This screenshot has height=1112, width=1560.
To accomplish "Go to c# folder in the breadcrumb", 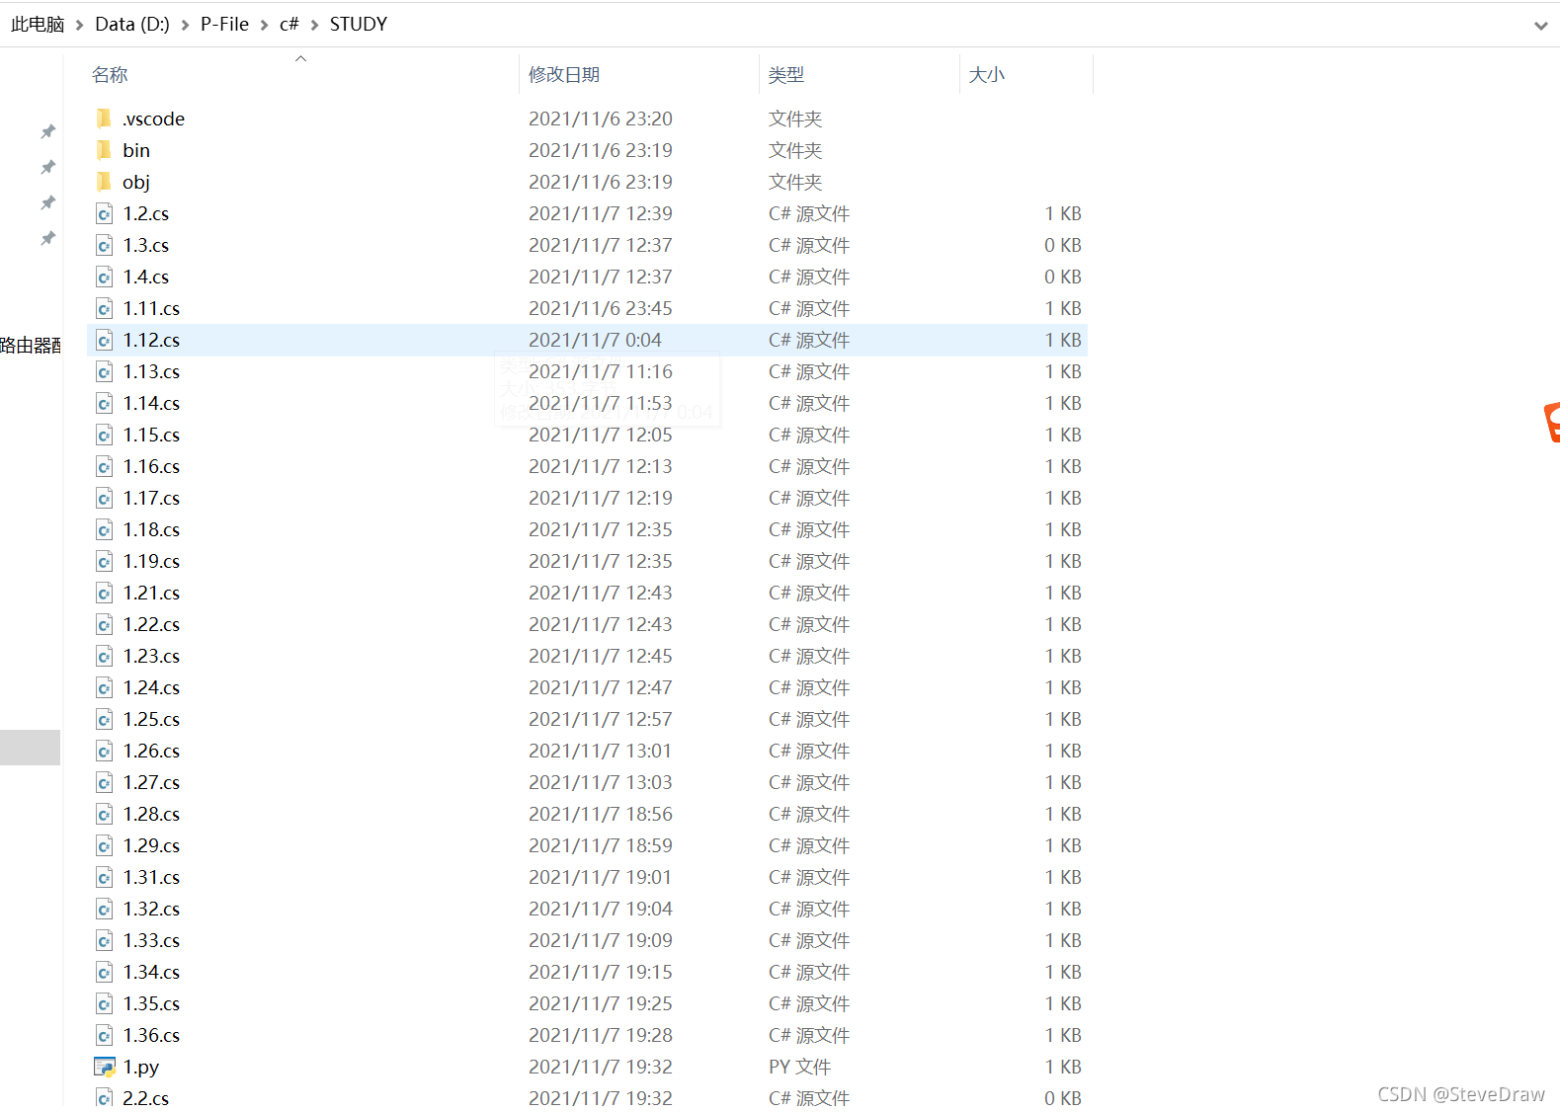I will click(x=289, y=24).
